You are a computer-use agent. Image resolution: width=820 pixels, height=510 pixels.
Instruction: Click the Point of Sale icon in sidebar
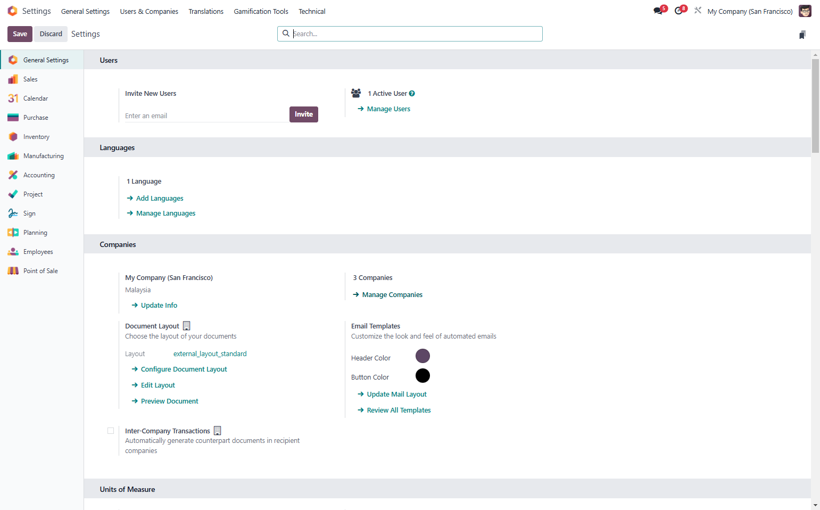click(x=13, y=271)
